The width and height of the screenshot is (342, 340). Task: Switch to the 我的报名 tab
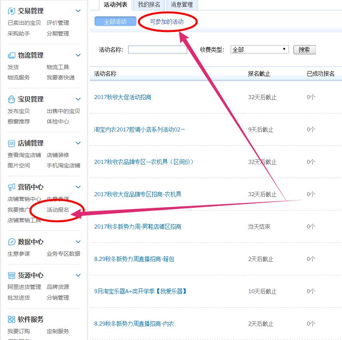(149, 5)
